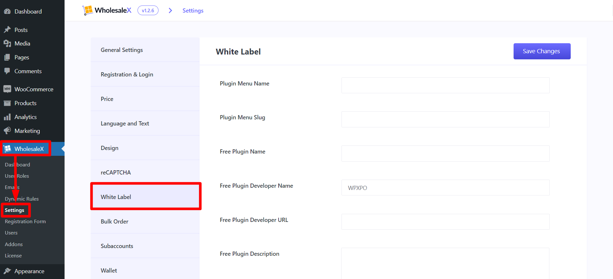
Task: Click the WholesaleX logo in header
Action: click(x=107, y=10)
